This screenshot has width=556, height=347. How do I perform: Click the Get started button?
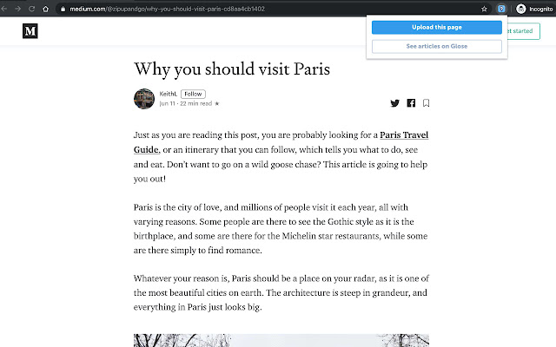pos(523,31)
